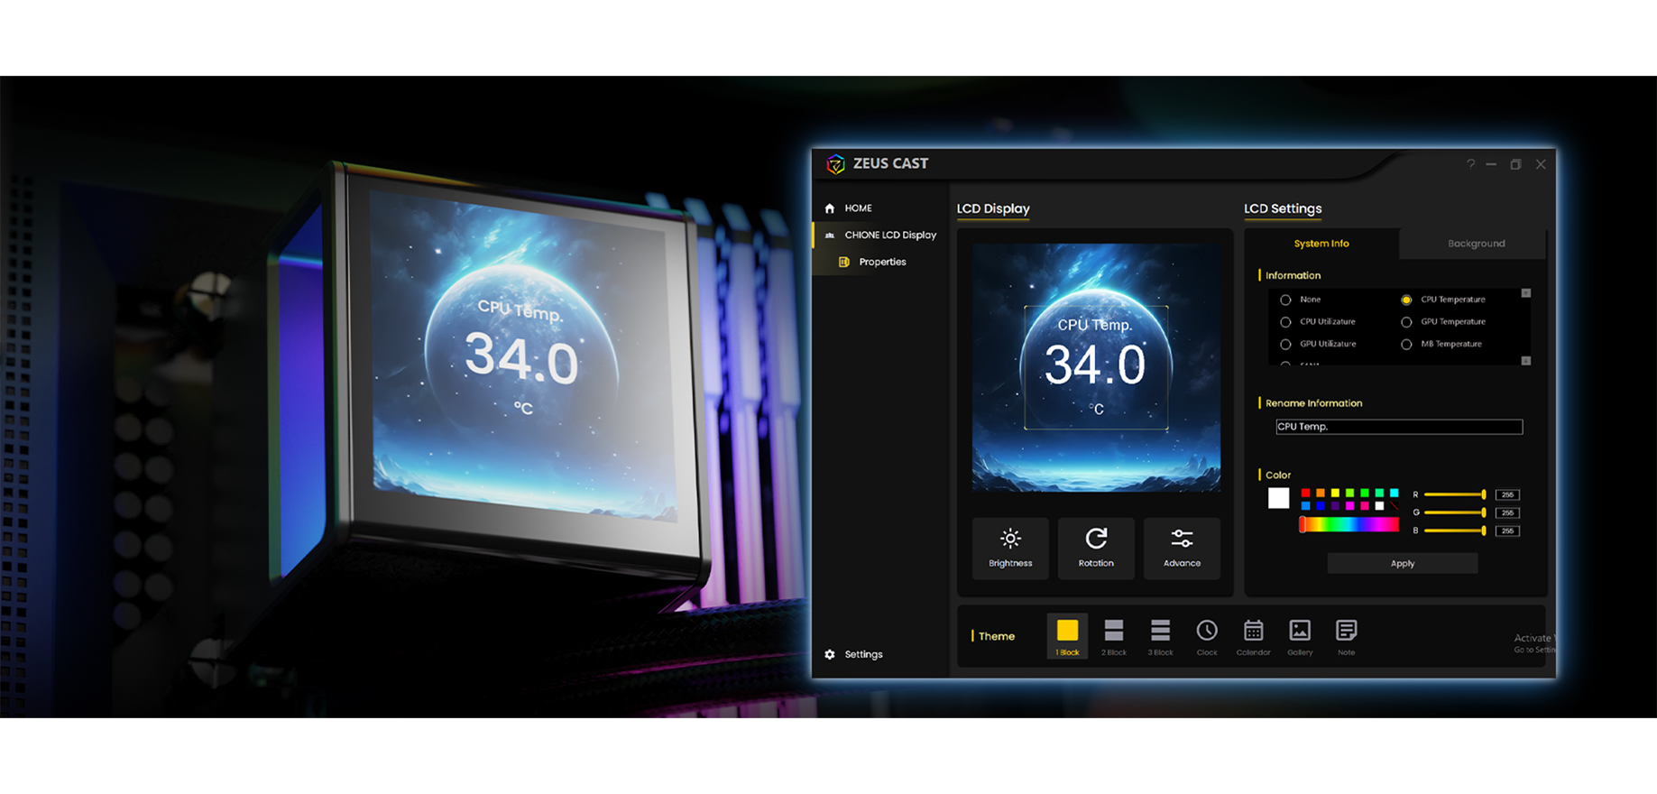Viewport: 1657px width, 794px height.
Task: Open the Brightness control
Action: pyautogui.click(x=1010, y=548)
